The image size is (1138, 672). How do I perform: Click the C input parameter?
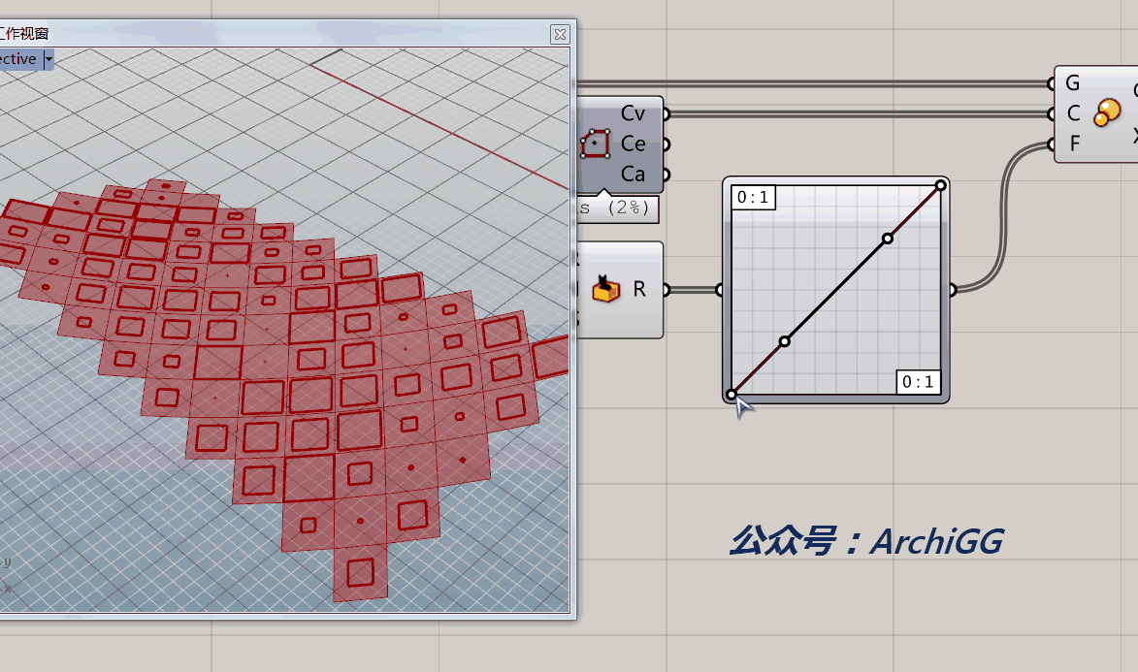(1073, 113)
